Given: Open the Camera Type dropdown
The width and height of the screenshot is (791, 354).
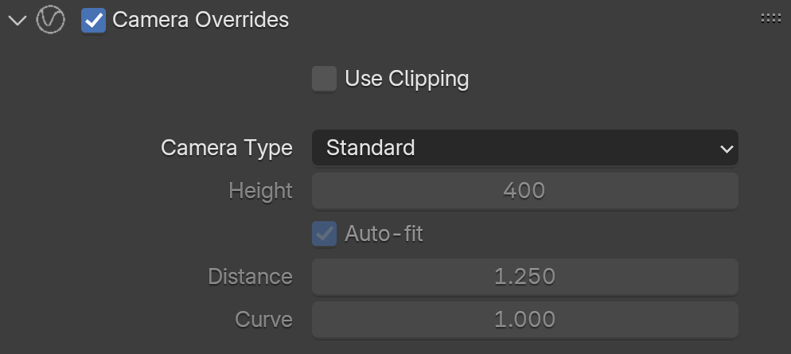Looking at the screenshot, I should click(x=524, y=148).
